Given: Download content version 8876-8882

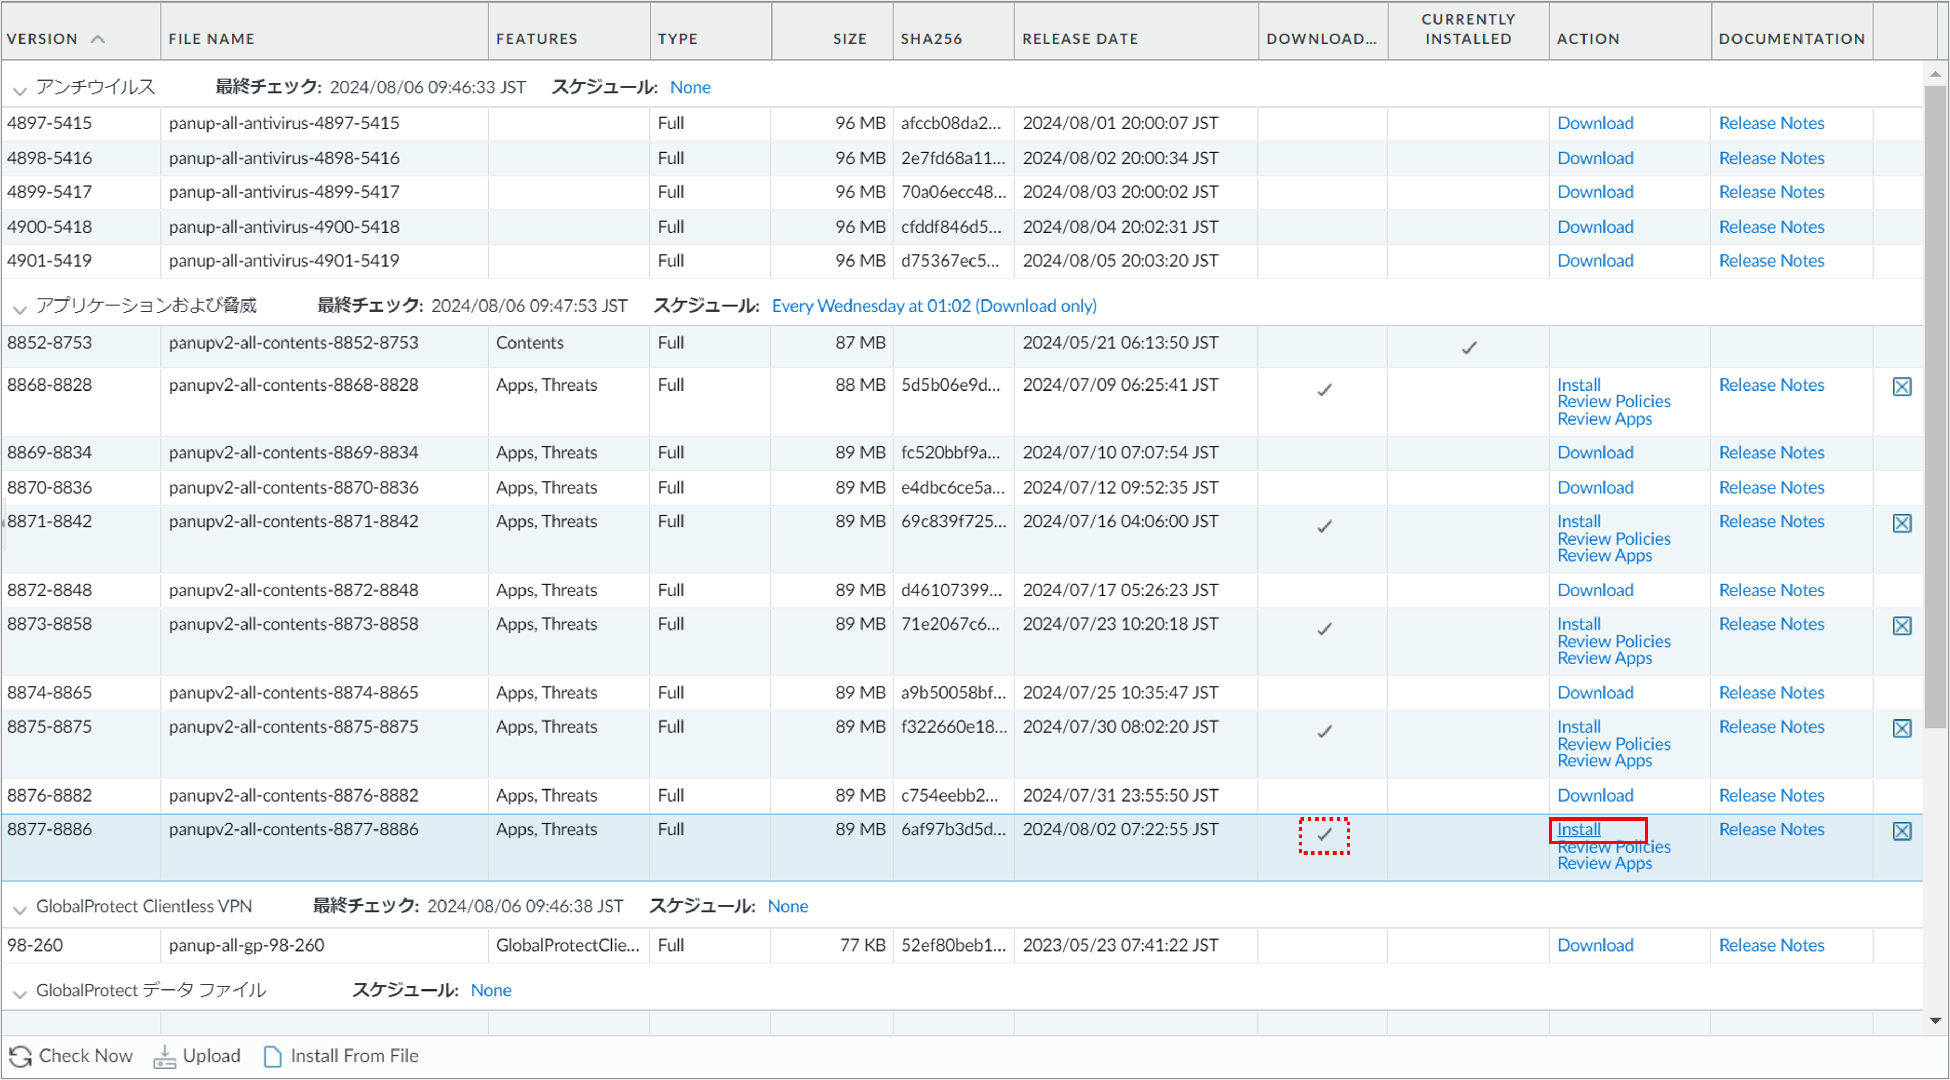Looking at the screenshot, I should click(x=1595, y=795).
